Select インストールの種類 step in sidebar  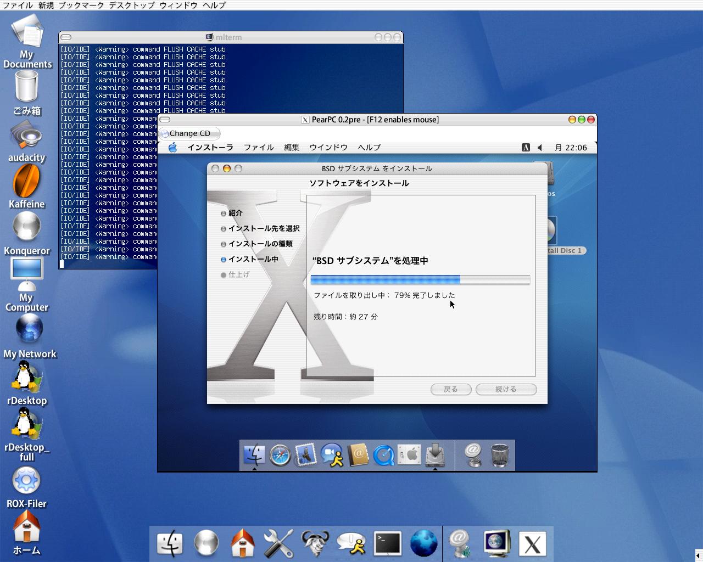(257, 244)
